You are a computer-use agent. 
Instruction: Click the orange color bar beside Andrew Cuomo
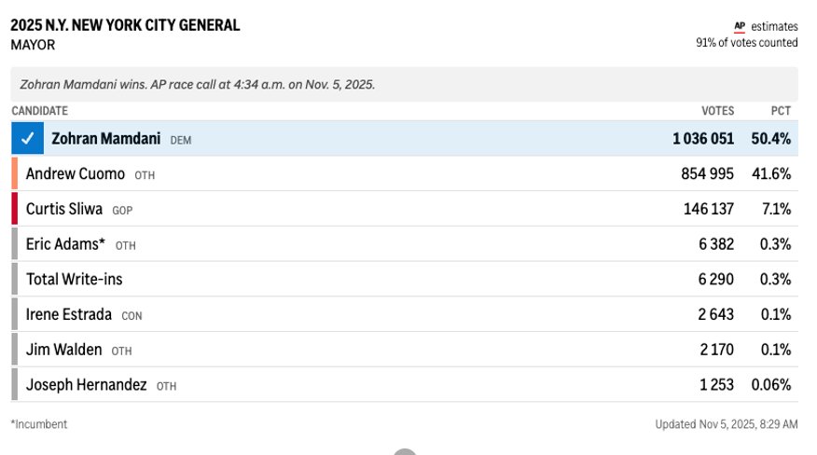[x=15, y=173]
